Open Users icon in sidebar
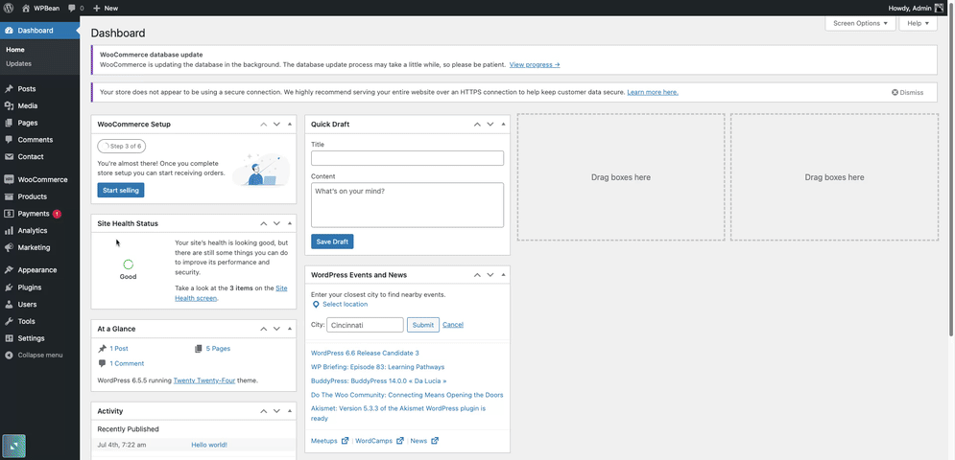The height and width of the screenshot is (460, 955). 9,304
